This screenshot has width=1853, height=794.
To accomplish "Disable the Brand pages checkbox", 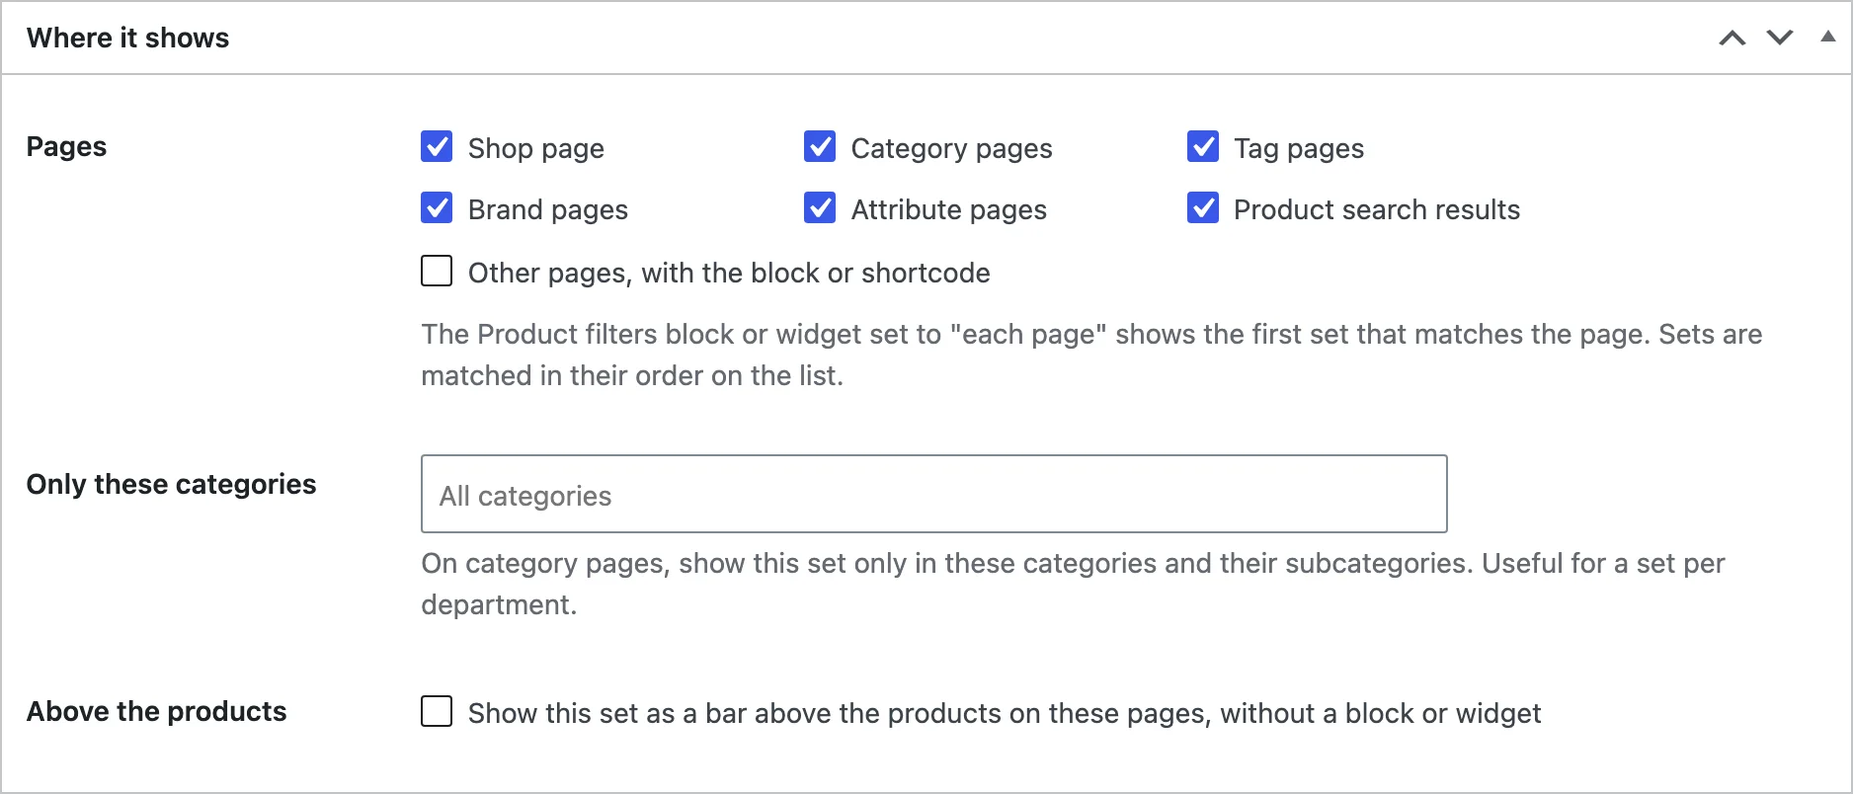I will click(437, 207).
